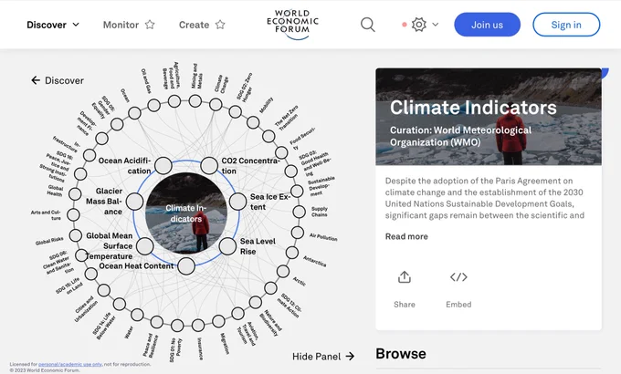Click the Climate Indicators panel title

[x=473, y=108]
